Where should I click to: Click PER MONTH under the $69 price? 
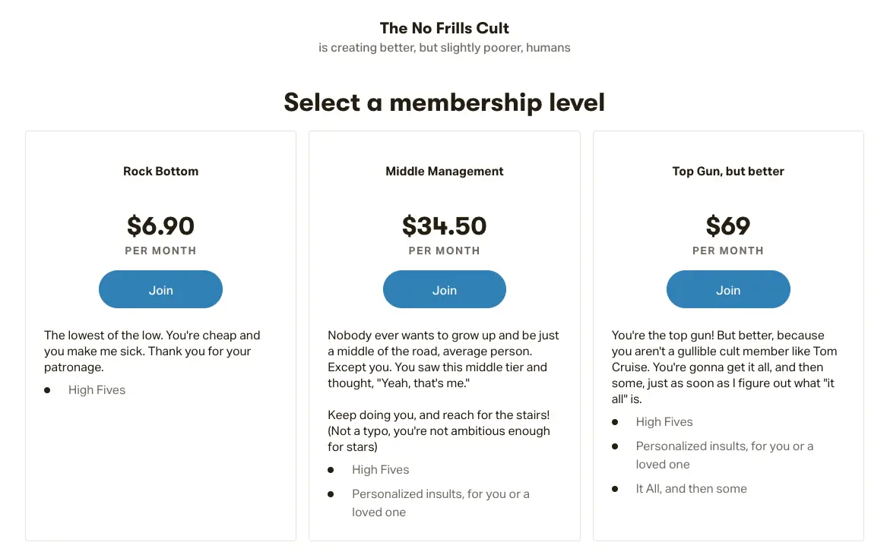pyautogui.click(x=727, y=251)
